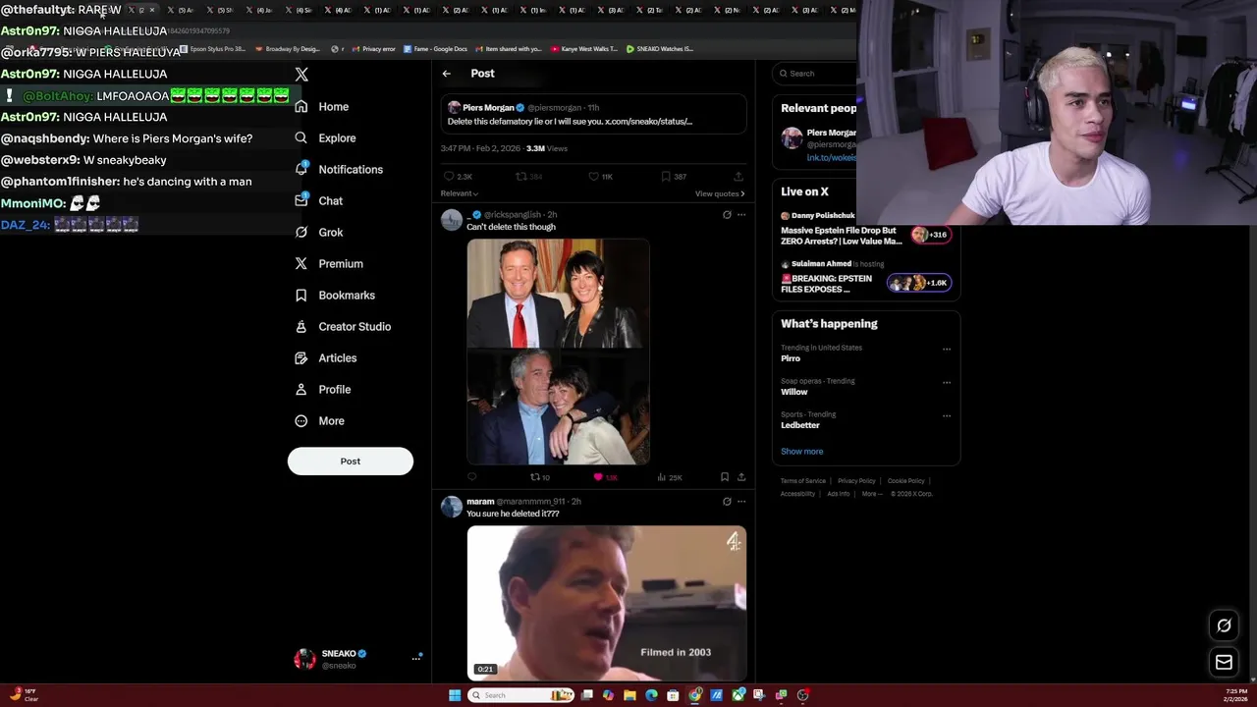Click the Bookmarks sidebar icon
1257x707 pixels.
[301, 295]
